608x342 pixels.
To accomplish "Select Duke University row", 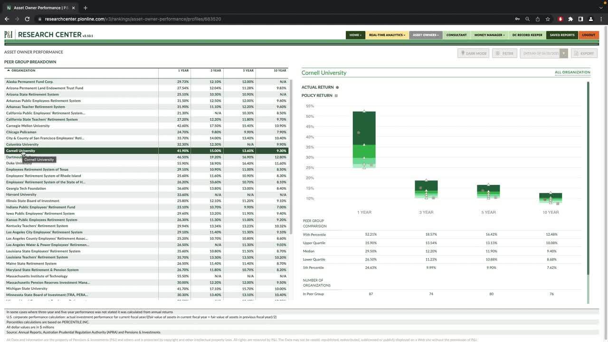I will (x=146, y=163).
